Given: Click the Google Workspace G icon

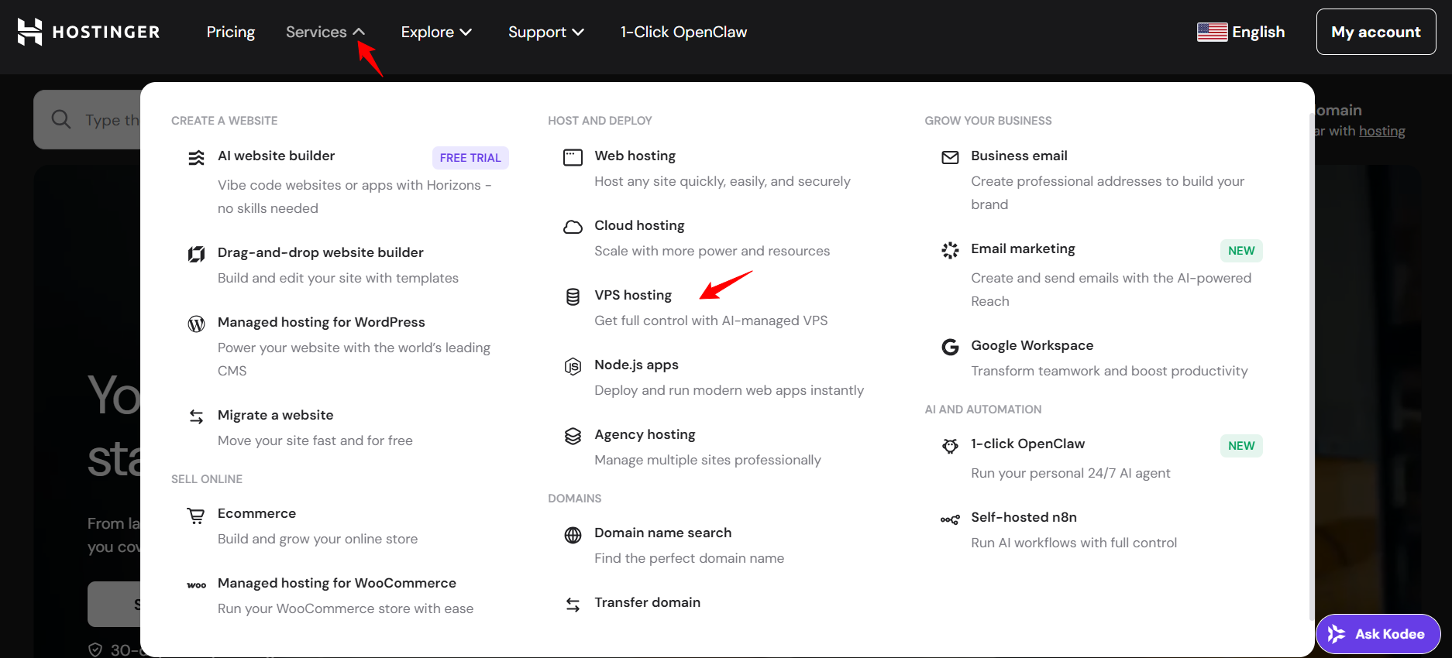Looking at the screenshot, I should (x=950, y=347).
